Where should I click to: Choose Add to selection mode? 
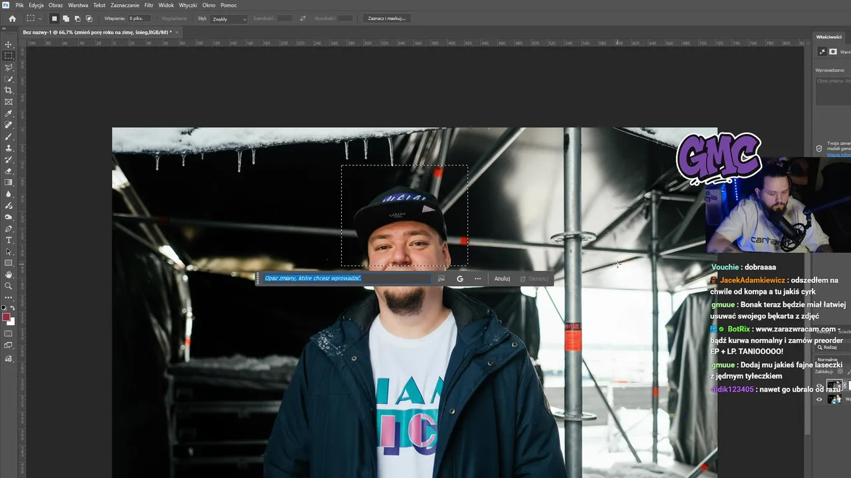coord(66,19)
